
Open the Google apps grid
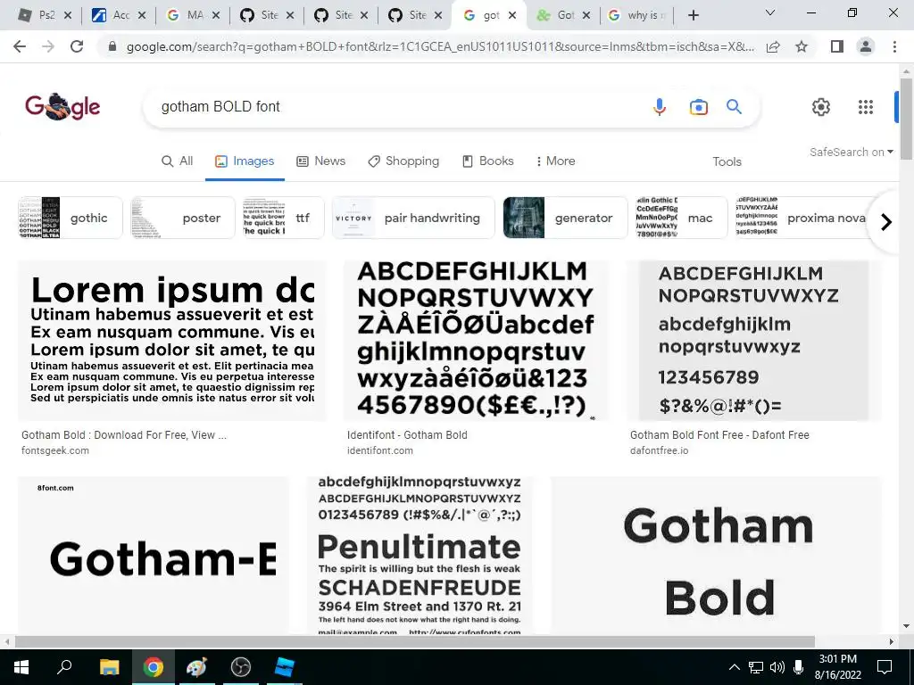[x=866, y=107]
